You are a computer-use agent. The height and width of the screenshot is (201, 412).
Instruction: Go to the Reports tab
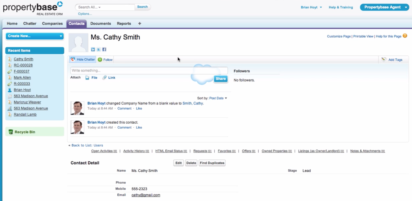point(124,24)
